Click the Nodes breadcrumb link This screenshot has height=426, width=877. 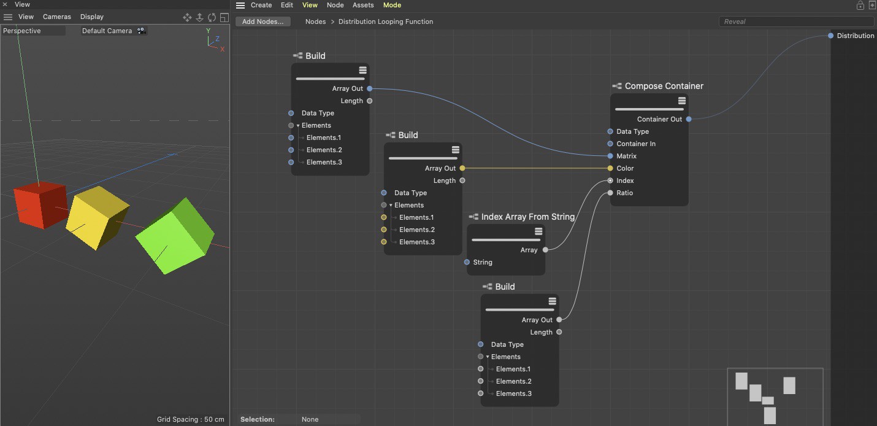pyautogui.click(x=315, y=21)
